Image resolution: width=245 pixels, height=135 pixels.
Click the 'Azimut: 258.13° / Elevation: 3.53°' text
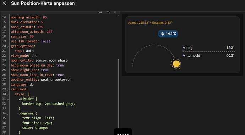pos(150,23)
